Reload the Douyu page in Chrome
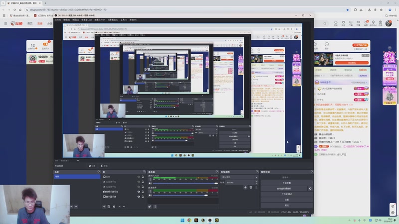The height and width of the screenshot is (224, 399). click(x=14, y=9)
